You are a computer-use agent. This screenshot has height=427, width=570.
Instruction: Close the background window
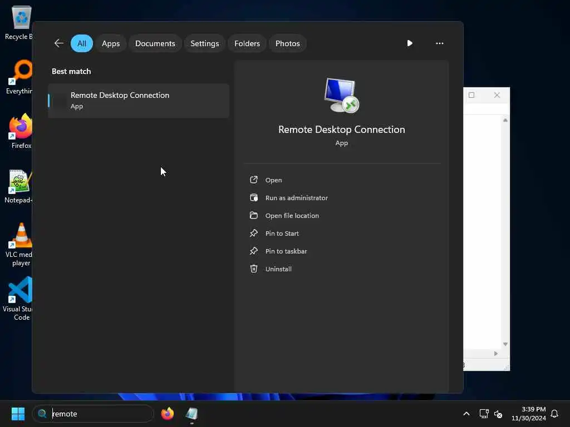tap(497, 95)
